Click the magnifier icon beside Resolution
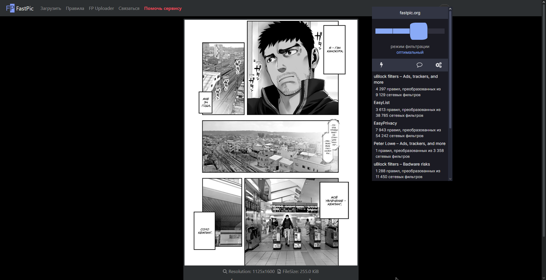This screenshot has height=280, width=546. pos(225,272)
